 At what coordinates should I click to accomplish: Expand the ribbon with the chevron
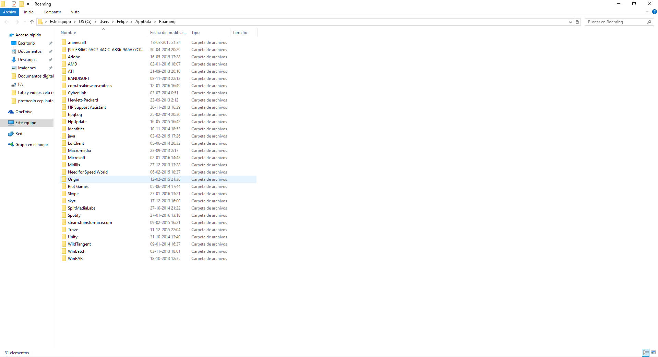tap(647, 12)
